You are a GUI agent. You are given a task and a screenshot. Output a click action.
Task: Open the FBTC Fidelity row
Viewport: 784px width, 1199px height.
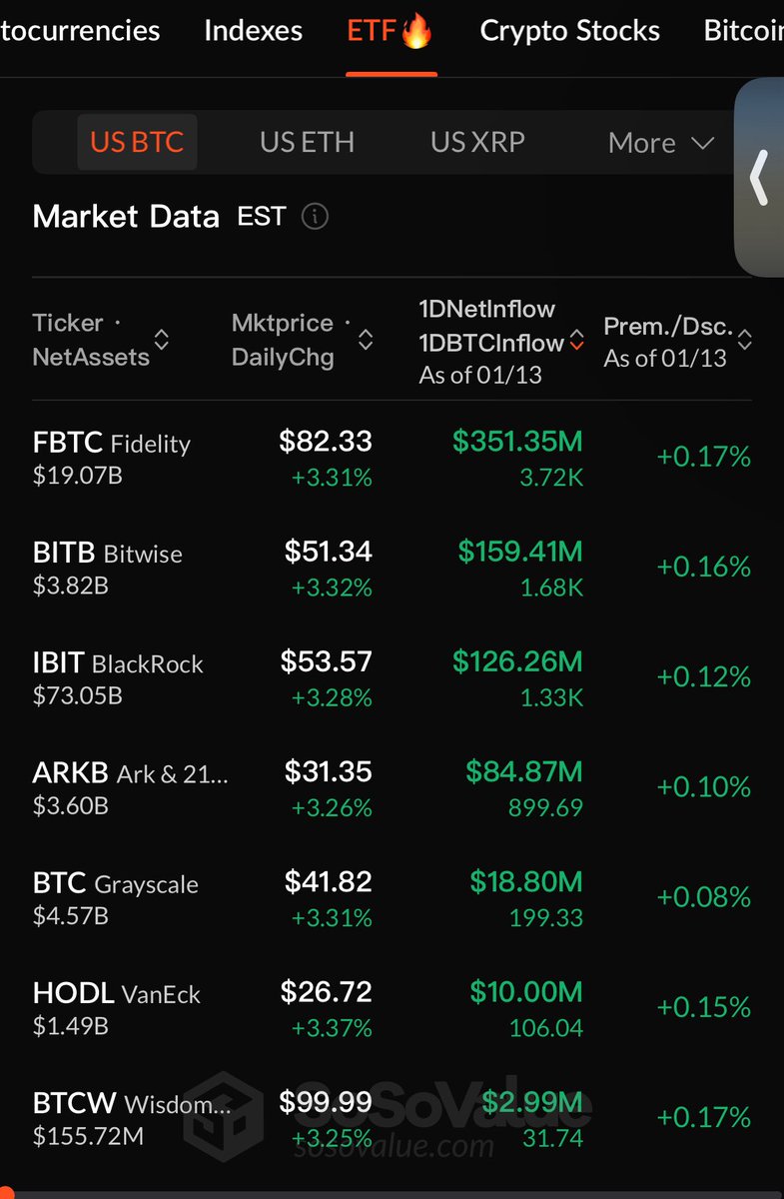click(392, 457)
